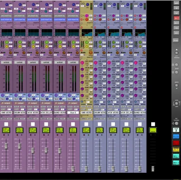181x180 pixels.
Task: Click the 1st function round button
Action: [176, 124]
